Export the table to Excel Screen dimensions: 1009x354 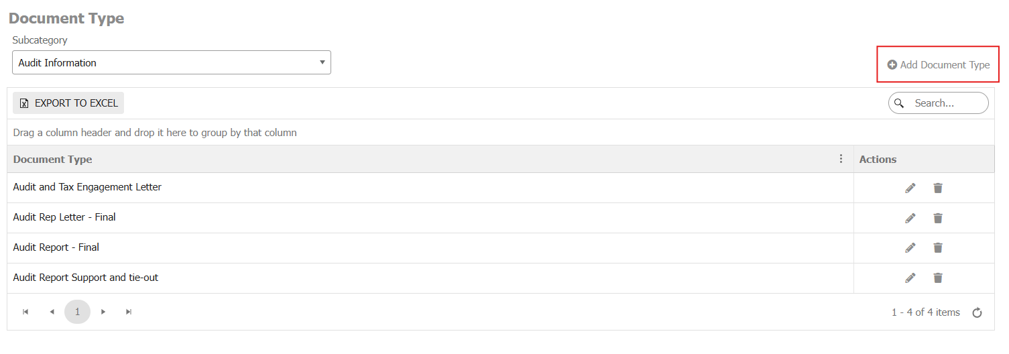[x=68, y=103]
